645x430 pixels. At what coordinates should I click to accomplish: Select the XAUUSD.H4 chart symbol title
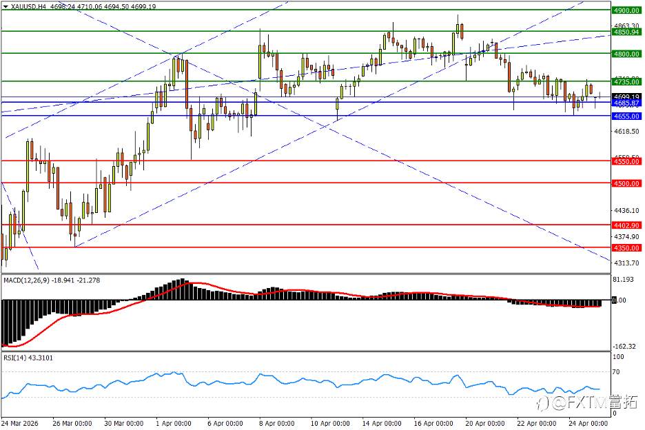28,7
